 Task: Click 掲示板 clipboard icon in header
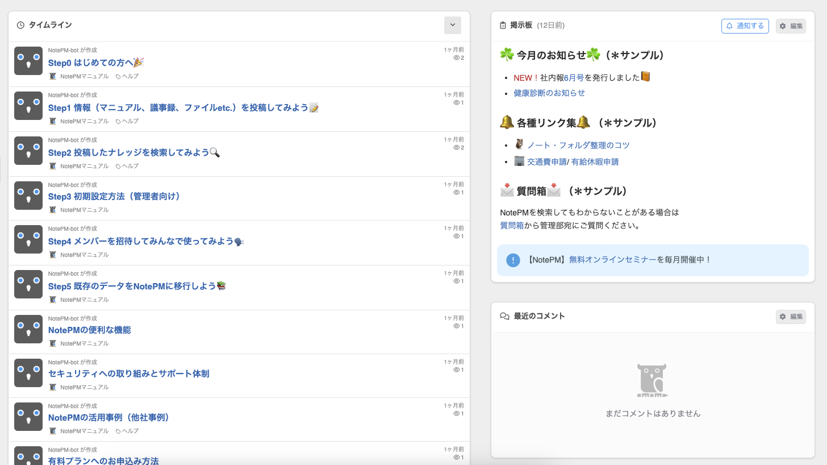[x=503, y=26]
